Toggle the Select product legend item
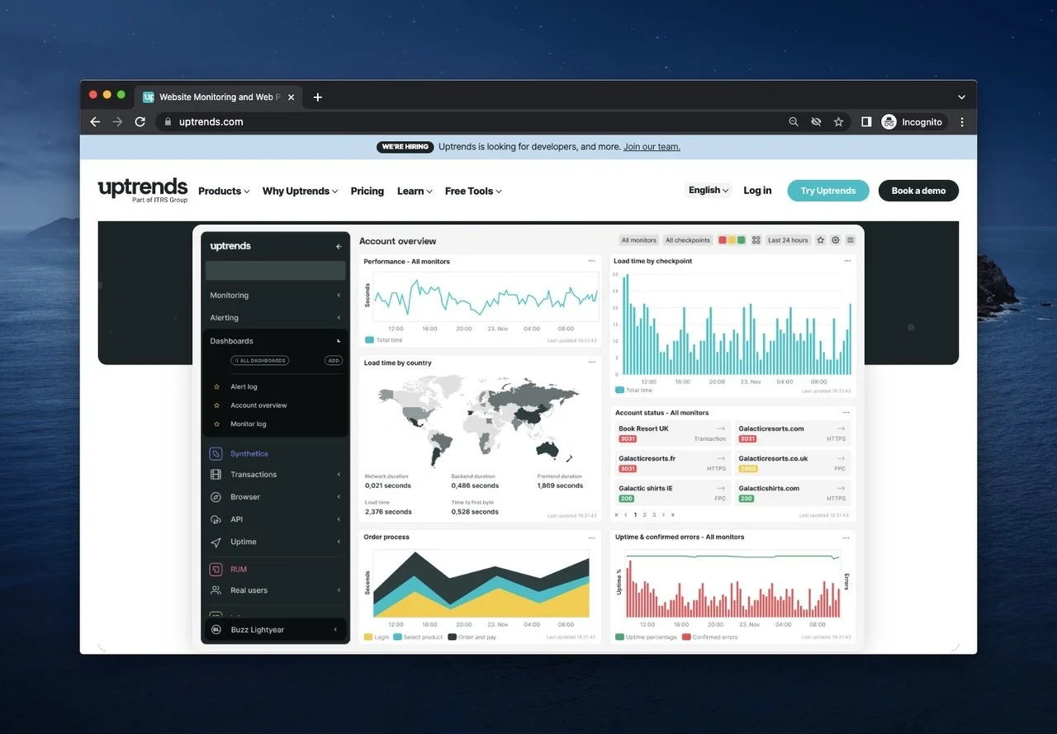 click(x=419, y=637)
